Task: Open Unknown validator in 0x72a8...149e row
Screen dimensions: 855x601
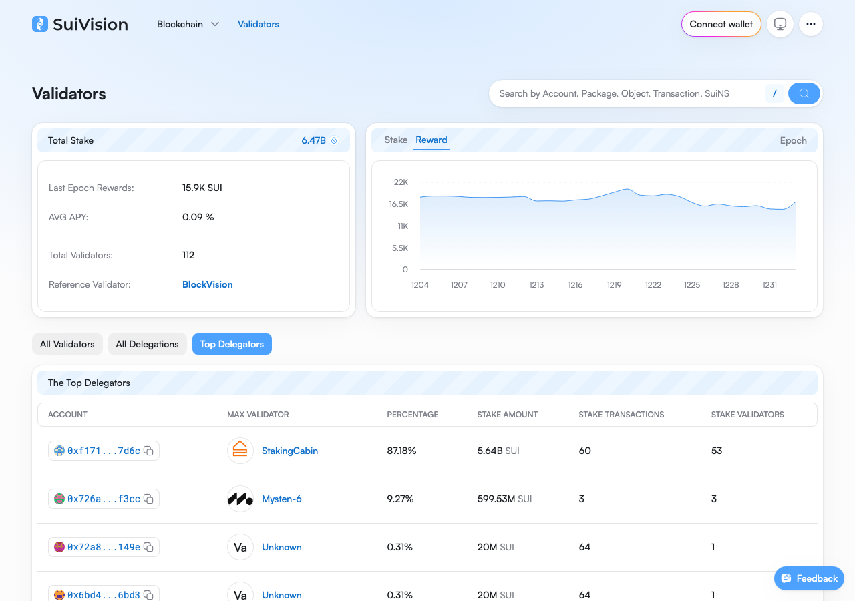Action: 282,547
